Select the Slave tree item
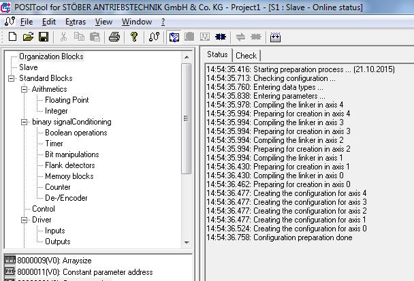 (x=28, y=67)
